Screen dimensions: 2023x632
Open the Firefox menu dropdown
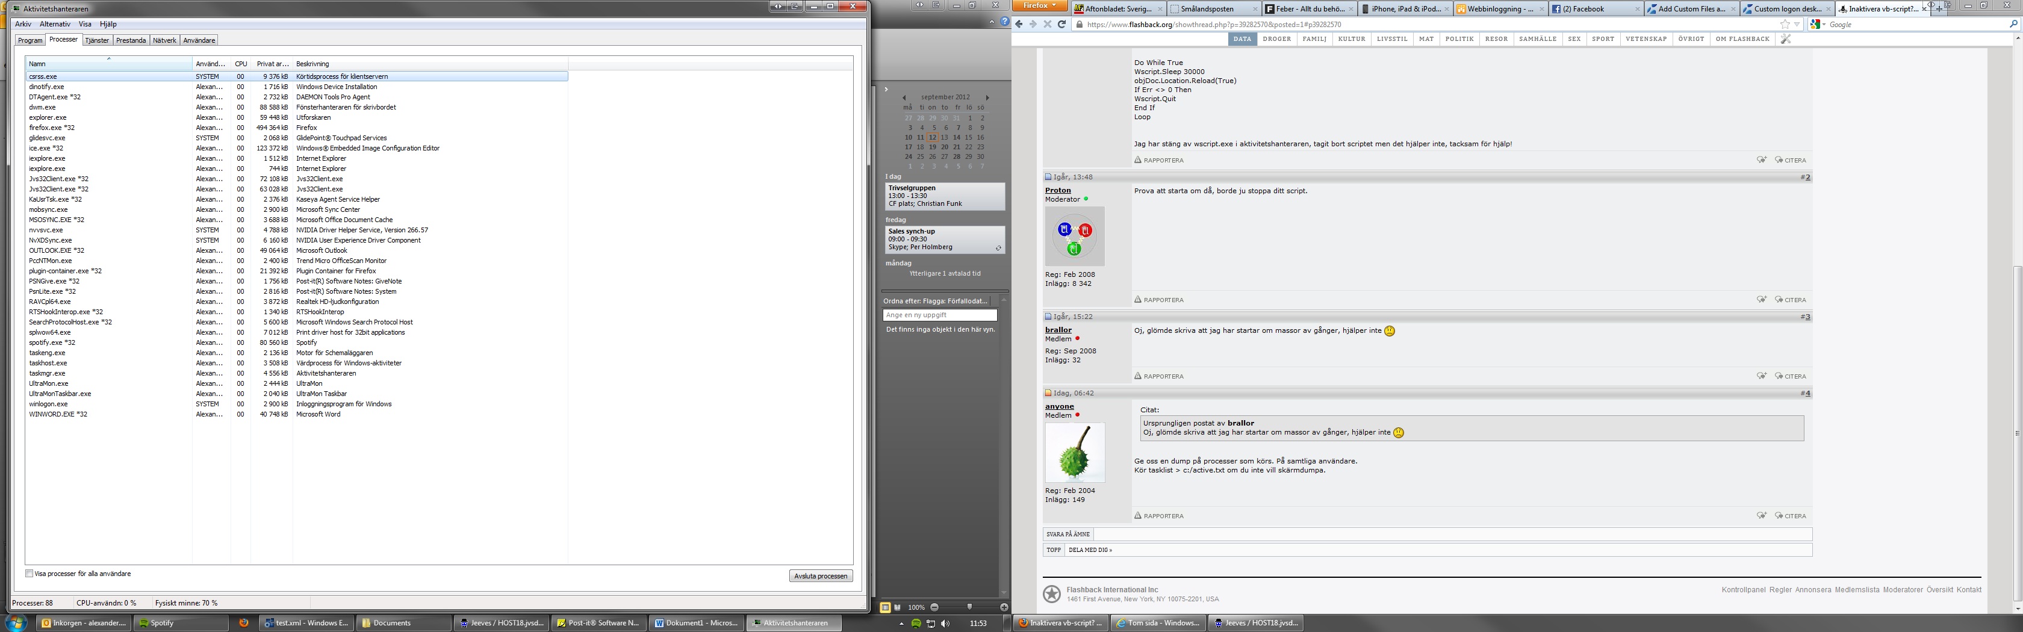(1040, 5)
